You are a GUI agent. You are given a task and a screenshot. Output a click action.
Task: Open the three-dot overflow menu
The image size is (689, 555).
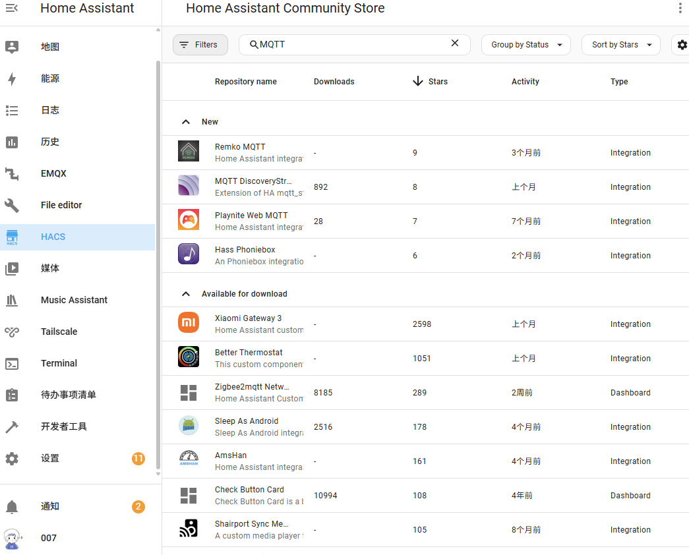point(680,8)
